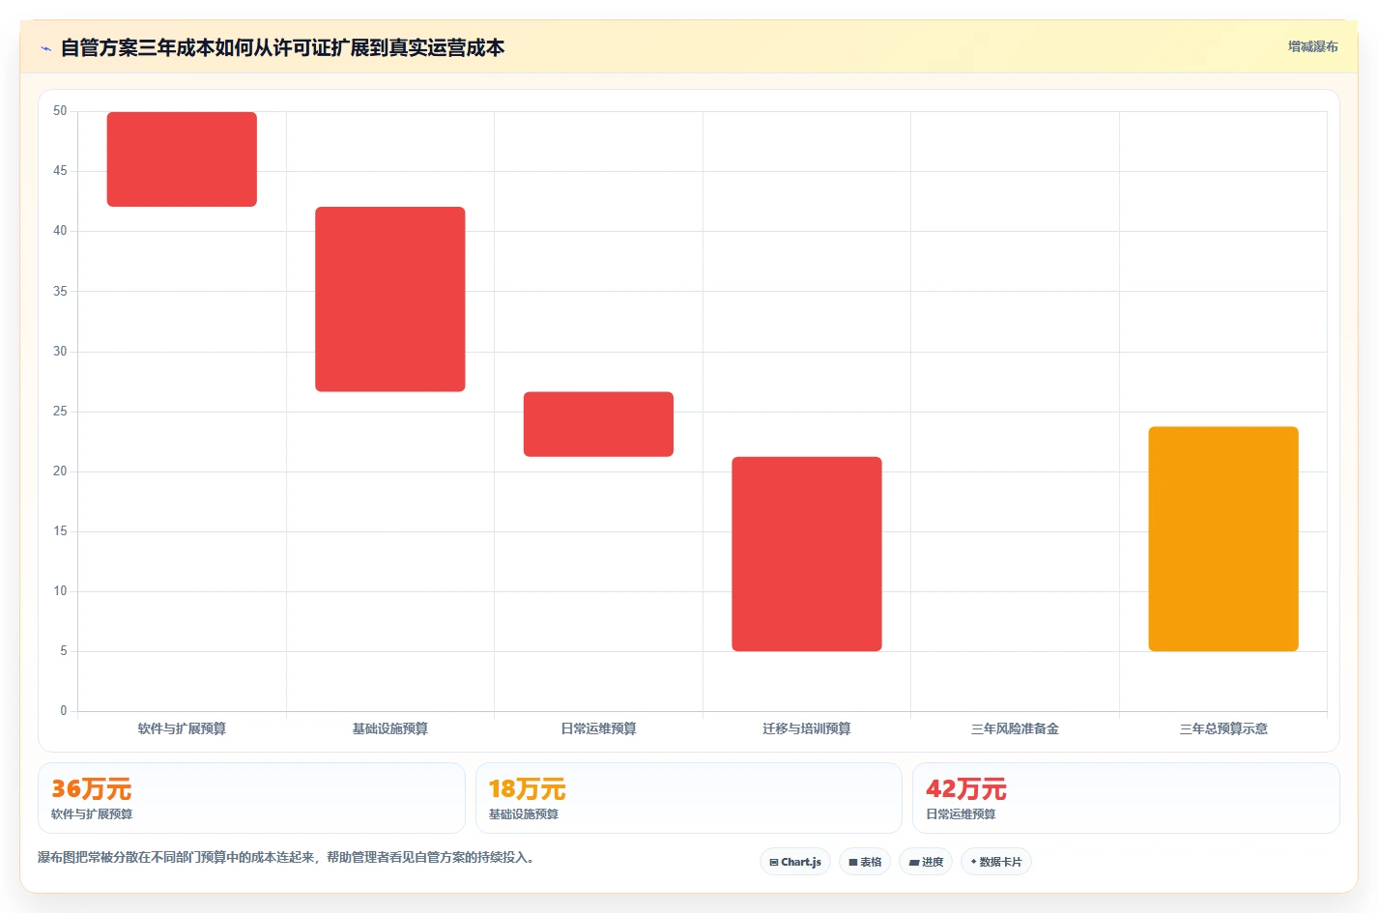Click the 36万元 data card
The image size is (1378, 913).
[x=251, y=798]
